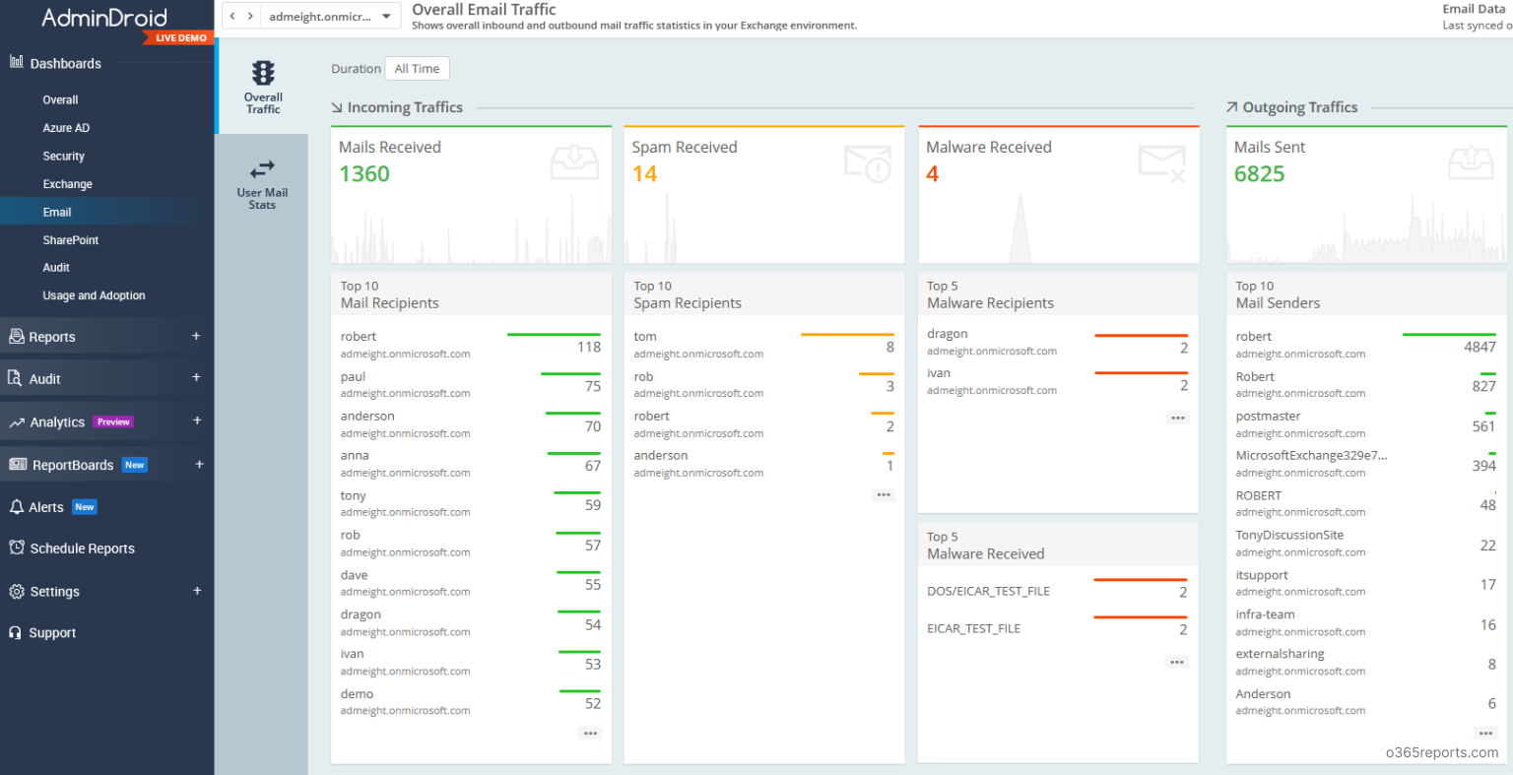Click the Audit sidebar icon
Screen dimensions: 1513x775
pyautogui.click(x=14, y=378)
